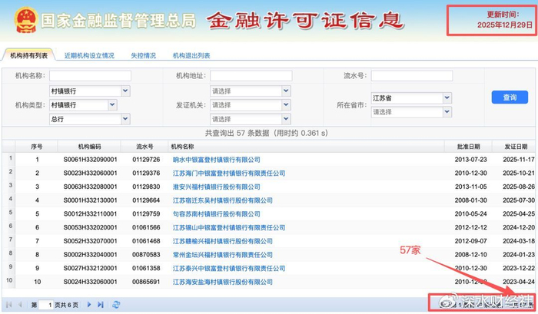Focus the 流水号 input field
Screen dimensions: 538x314
(412, 76)
